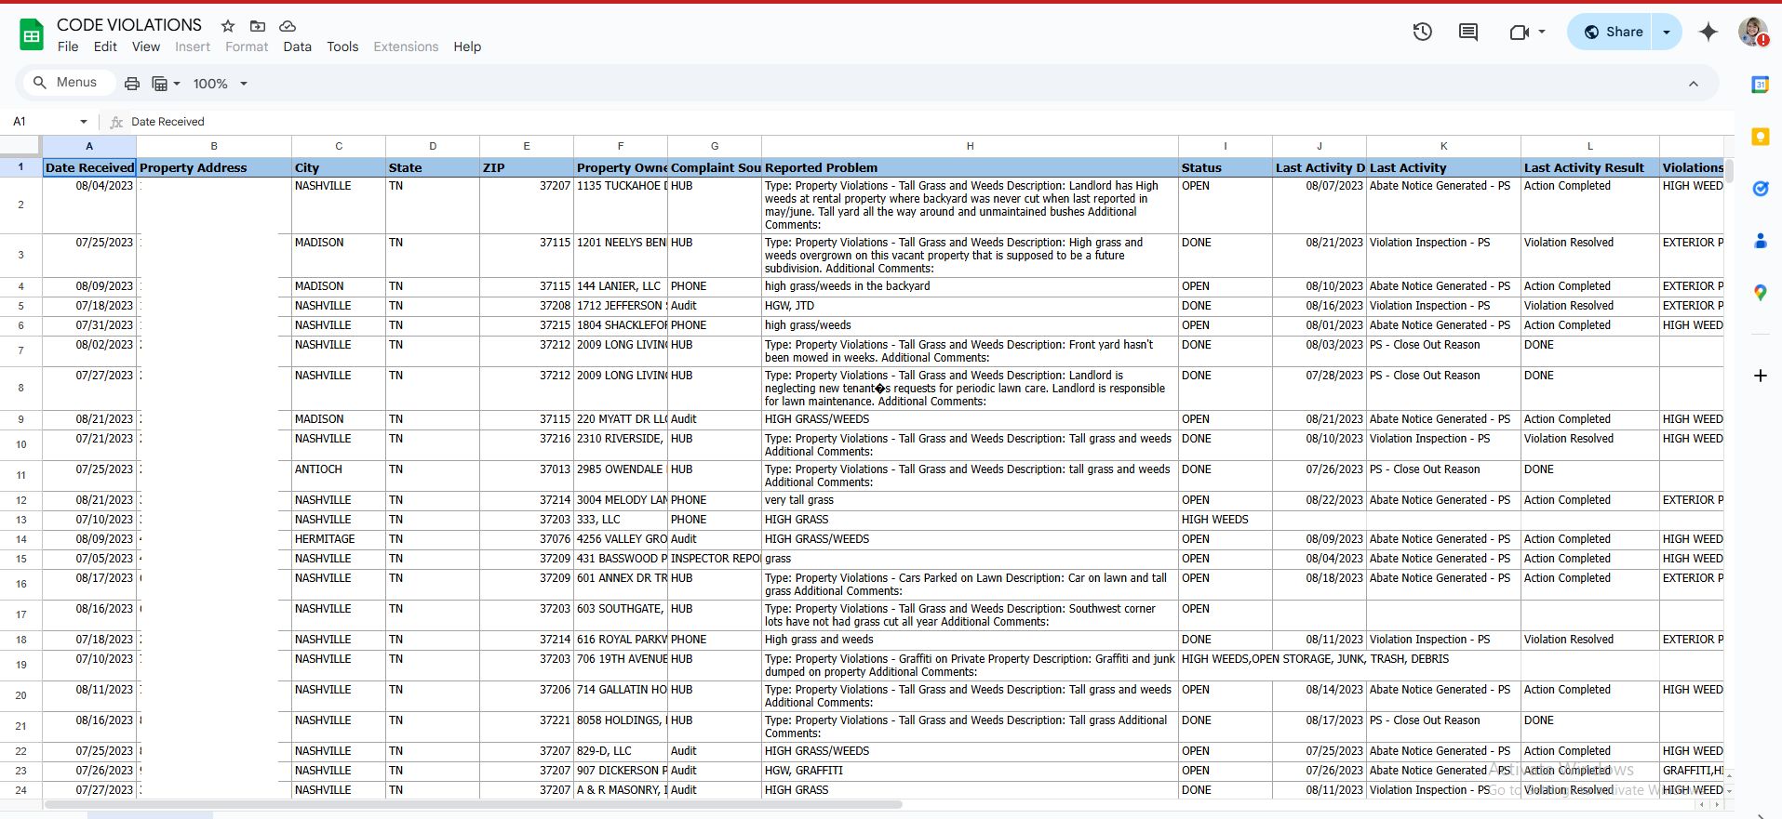Click the get add-ons plus icon
This screenshot has height=819, width=1782.
(1760, 376)
